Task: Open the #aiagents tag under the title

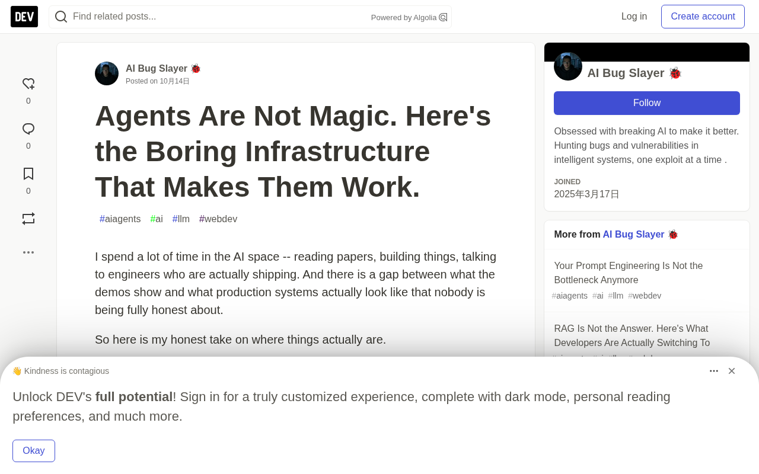Action: click(x=120, y=219)
